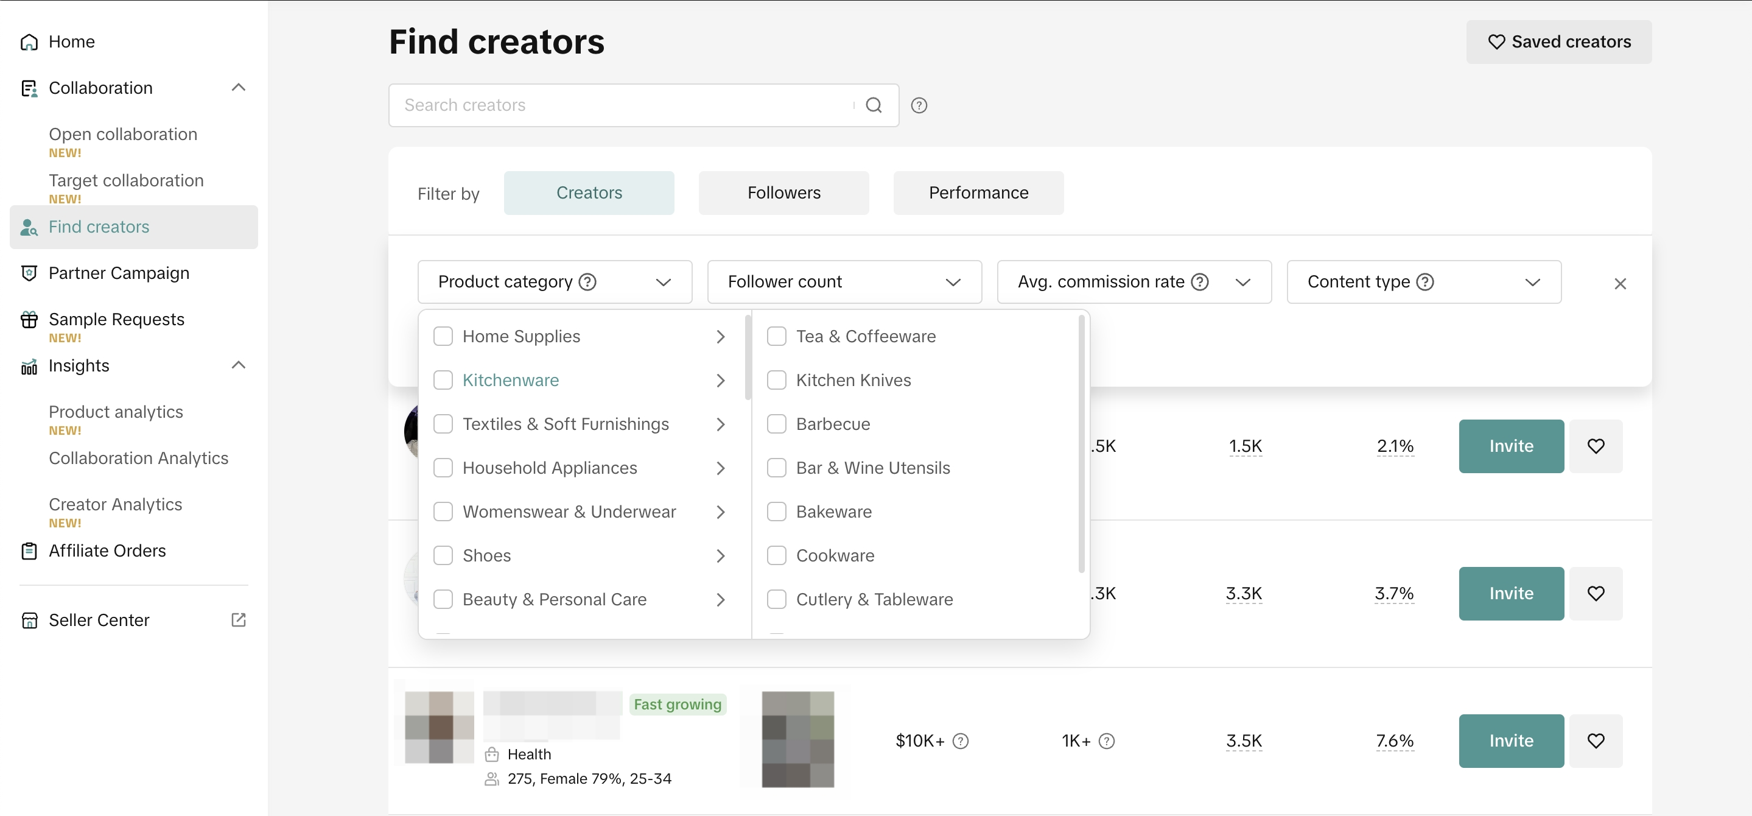1752x816 pixels.
Task: Open the Follower count dropdown
Action: coord(843,282)
